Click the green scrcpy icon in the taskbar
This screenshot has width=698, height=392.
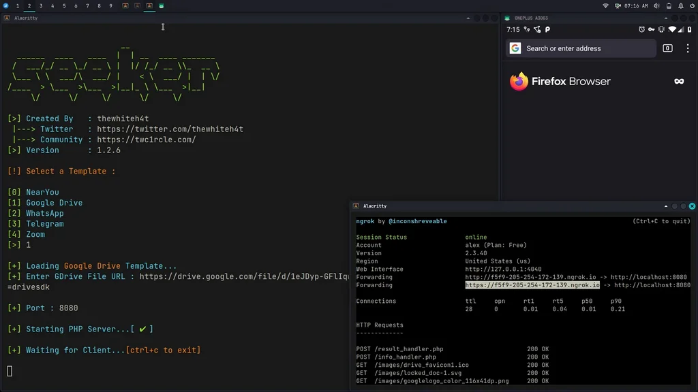[x=161, y=6]
